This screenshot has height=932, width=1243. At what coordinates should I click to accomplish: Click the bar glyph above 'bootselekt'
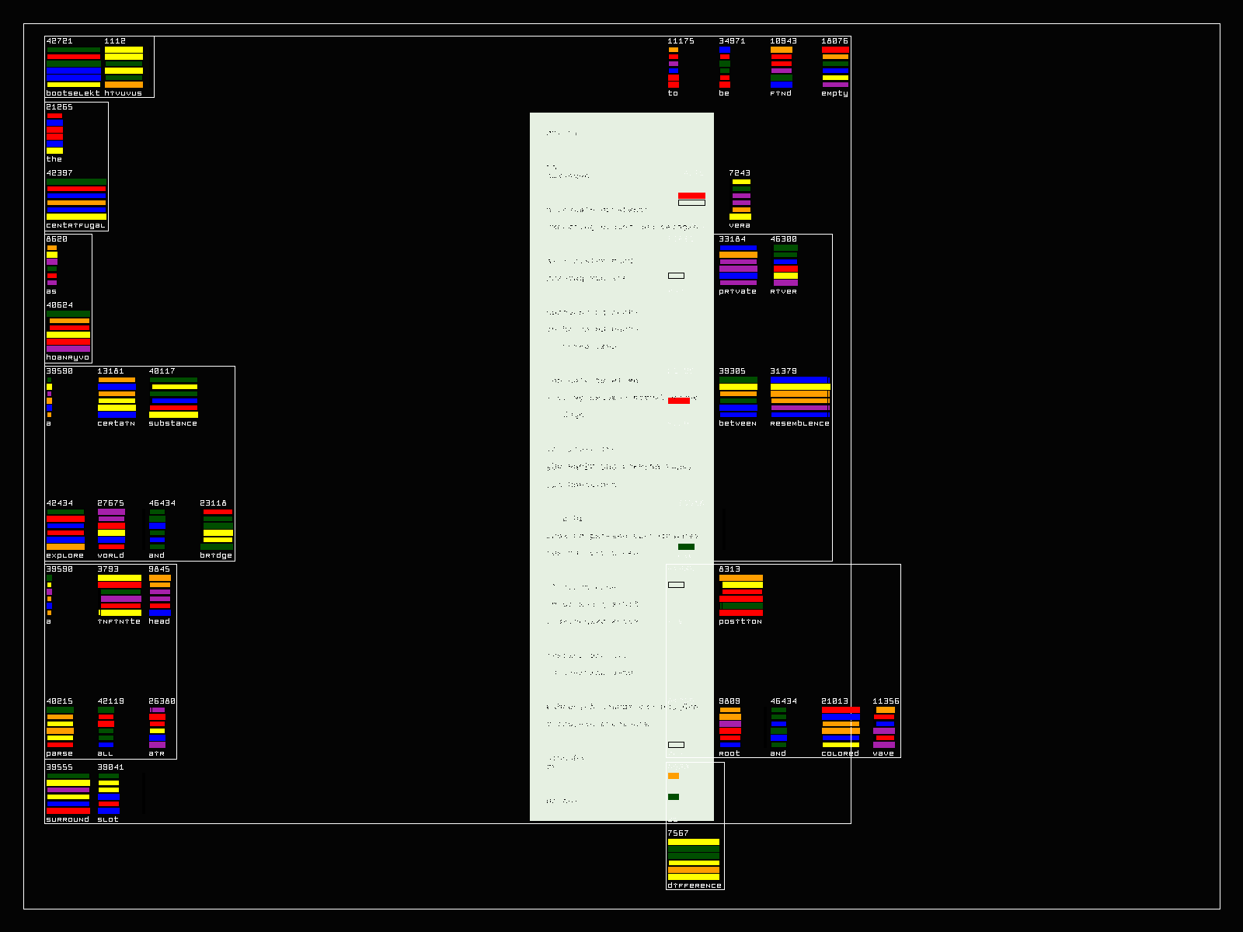coord(74,67)
